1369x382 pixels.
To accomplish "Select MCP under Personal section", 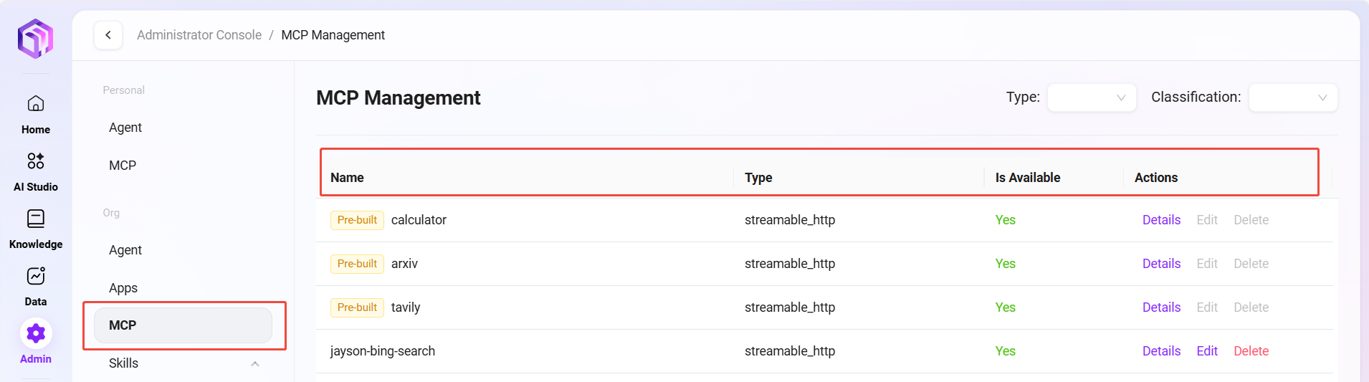I will tap(123, 166).
